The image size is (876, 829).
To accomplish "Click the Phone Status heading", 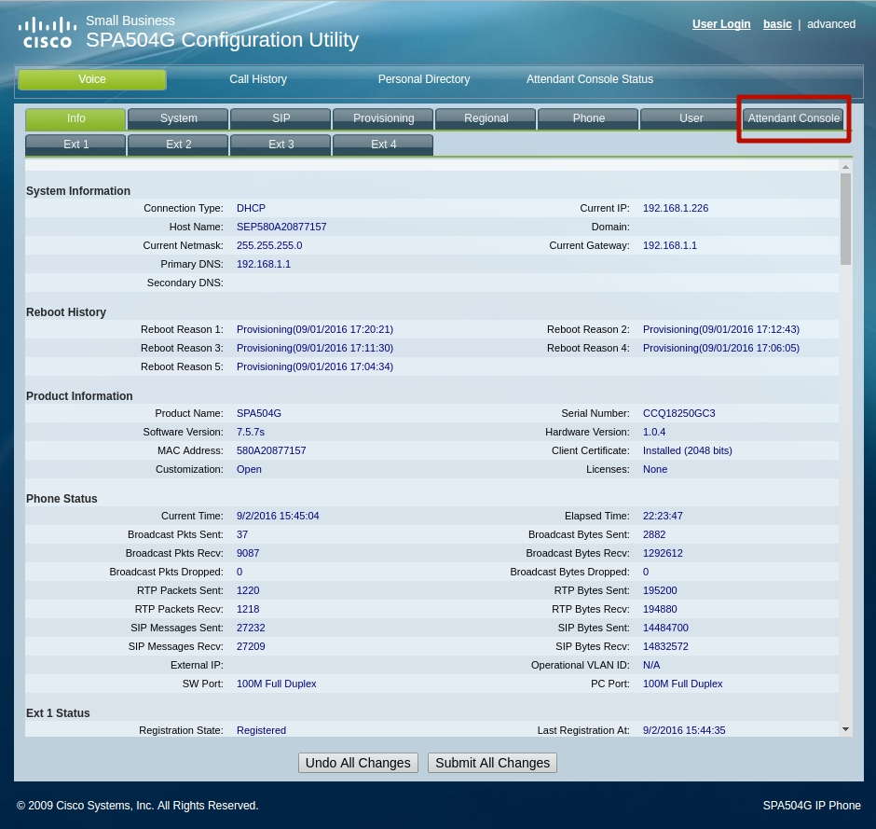I will [62, 499].
